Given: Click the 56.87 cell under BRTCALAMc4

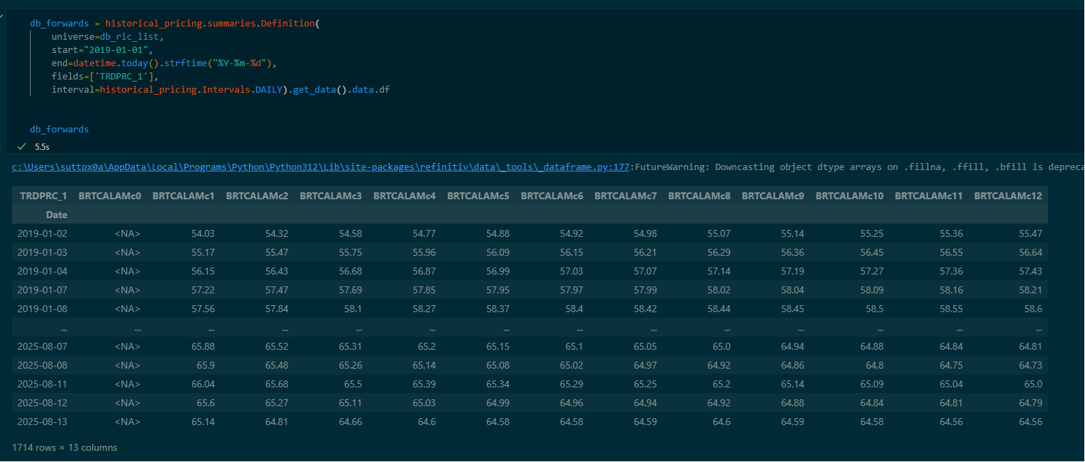Looking at the screenshot, I should pos(424,271).
